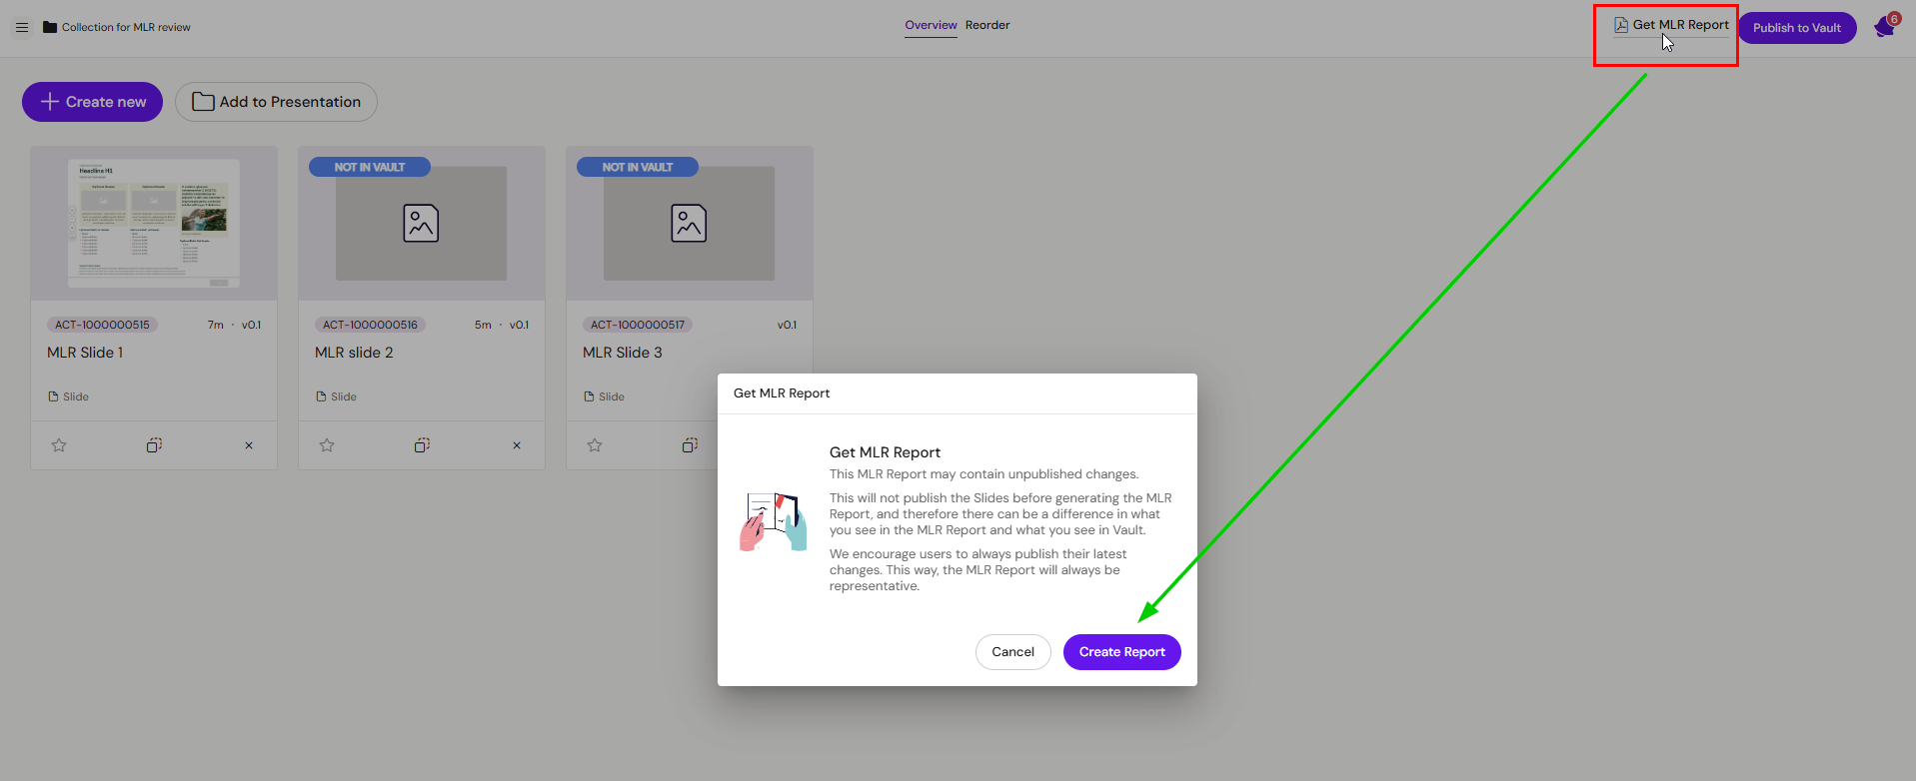Switch to the Reorder tab

coord(987,25)
